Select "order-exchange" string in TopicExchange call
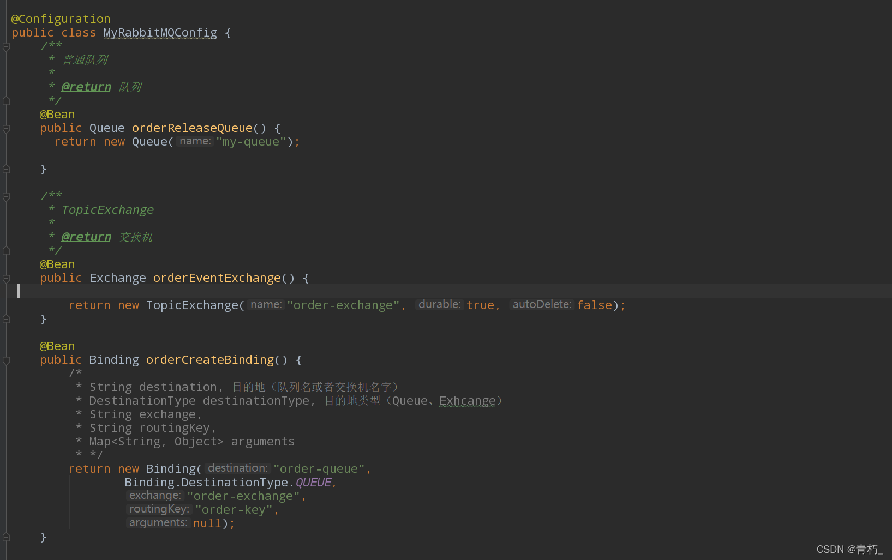Screen dimensions: 892x560 343,305
